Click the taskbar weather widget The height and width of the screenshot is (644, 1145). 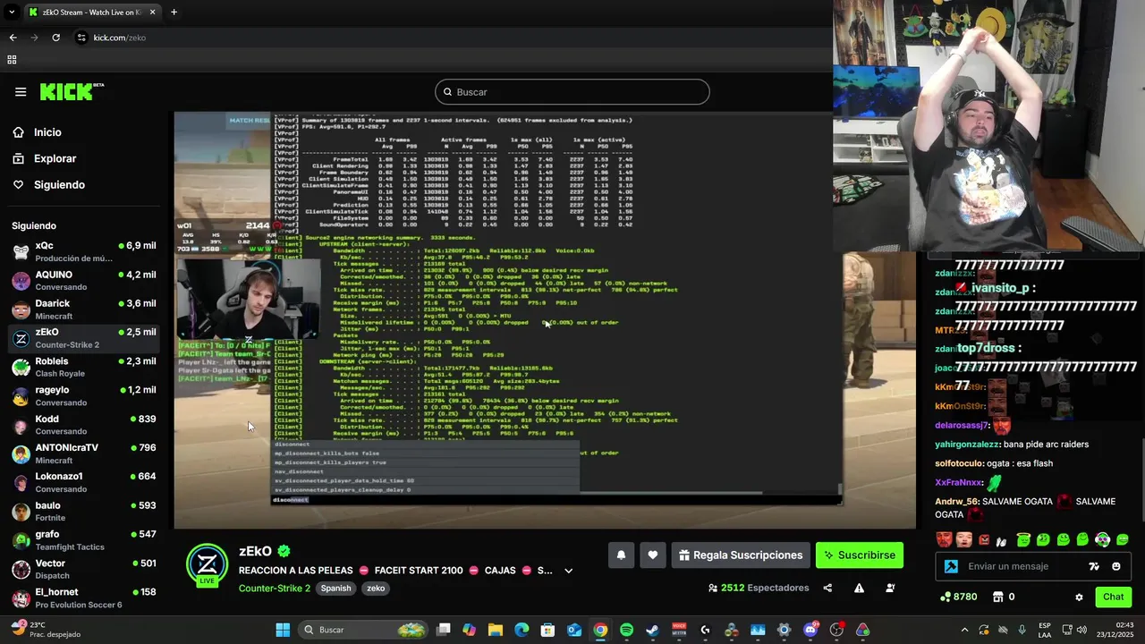coord(45,630)
